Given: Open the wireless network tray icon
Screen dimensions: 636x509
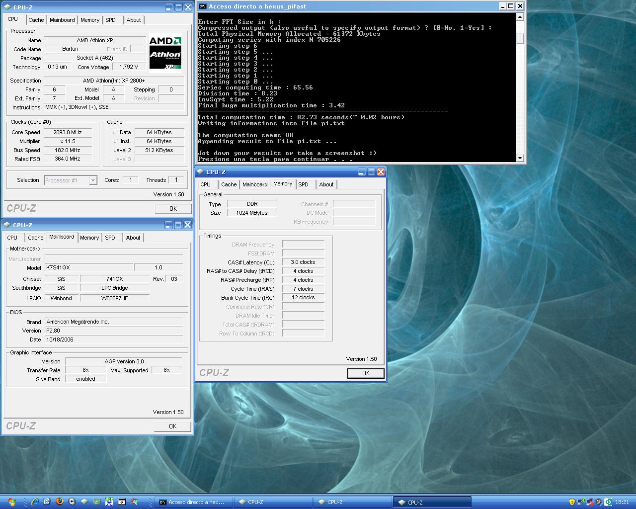Looking at the screenshot, I should point(581,502).
